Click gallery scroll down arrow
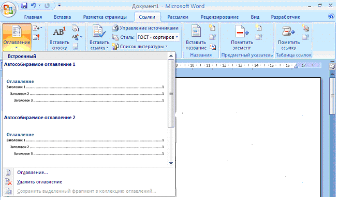338x200 pixels. [x=171, y=163]
